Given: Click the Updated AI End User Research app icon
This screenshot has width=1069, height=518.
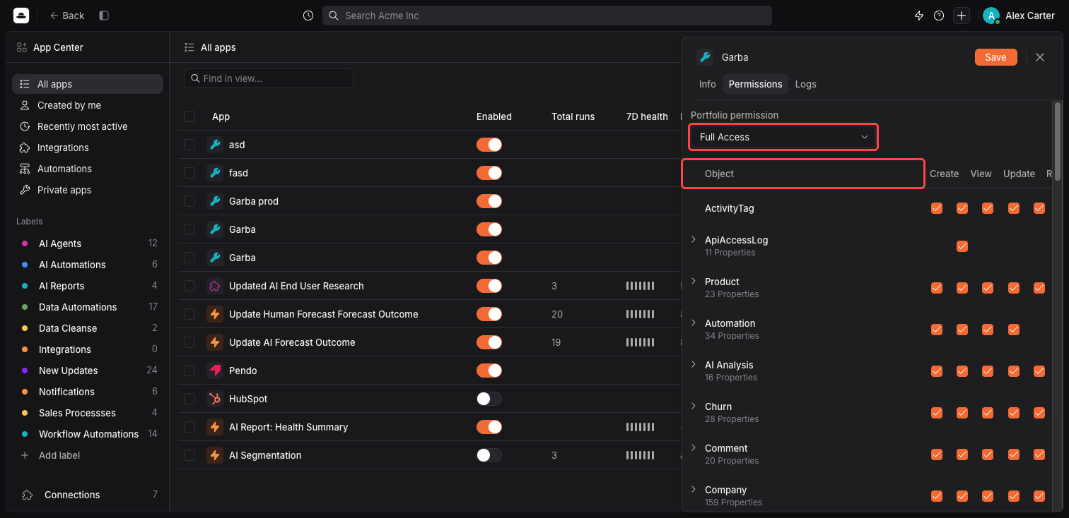Looking at the screenshot, I should pyautogui.click(x=215, y=286).
